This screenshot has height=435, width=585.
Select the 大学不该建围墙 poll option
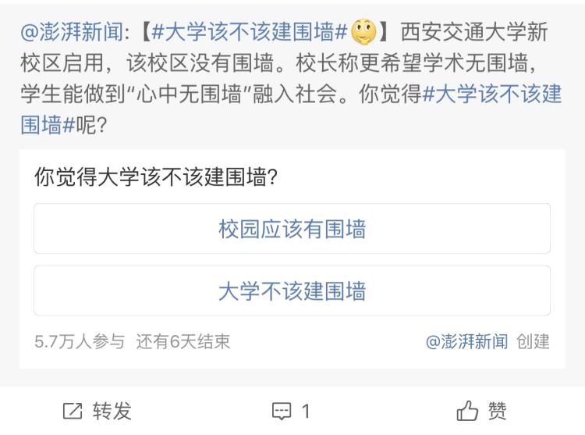point(292,291)
